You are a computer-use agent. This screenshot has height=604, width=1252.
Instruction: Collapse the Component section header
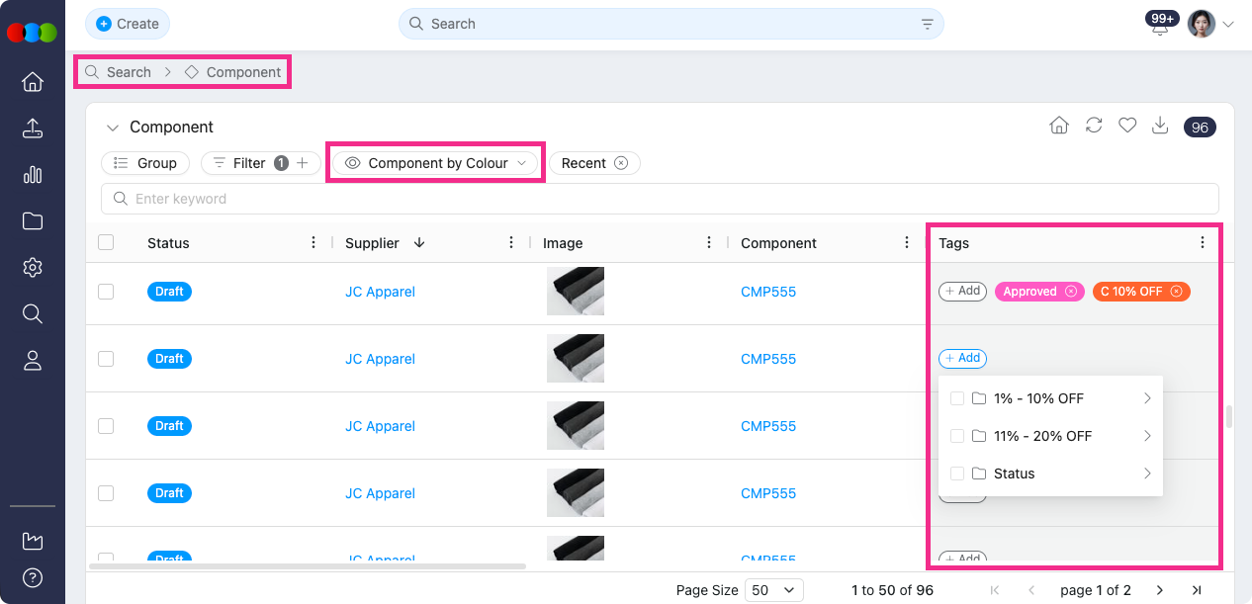[x=112, y=127]
